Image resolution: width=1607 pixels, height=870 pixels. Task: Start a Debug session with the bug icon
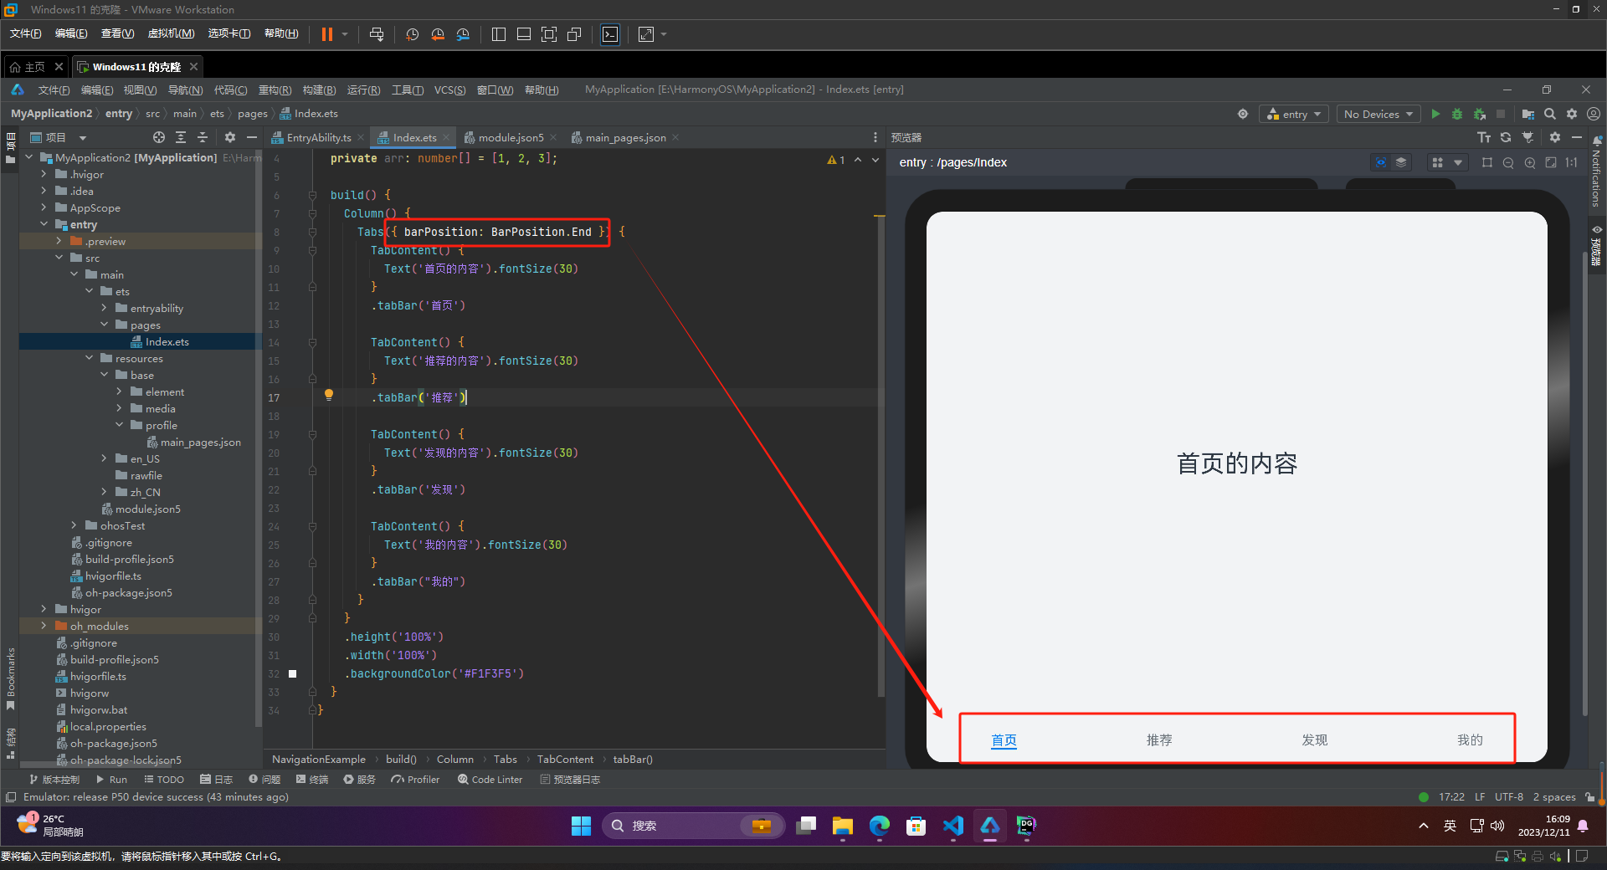tap(1456, 114)
